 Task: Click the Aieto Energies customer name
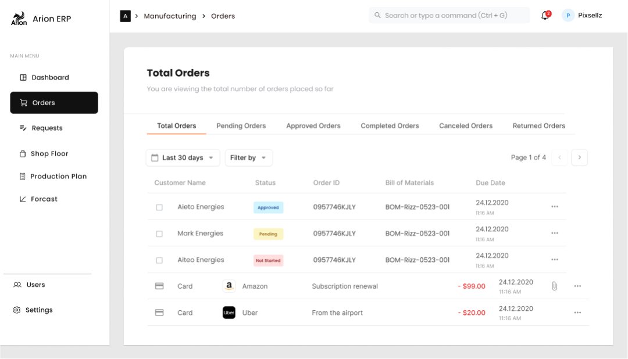[x=201, y=207]
